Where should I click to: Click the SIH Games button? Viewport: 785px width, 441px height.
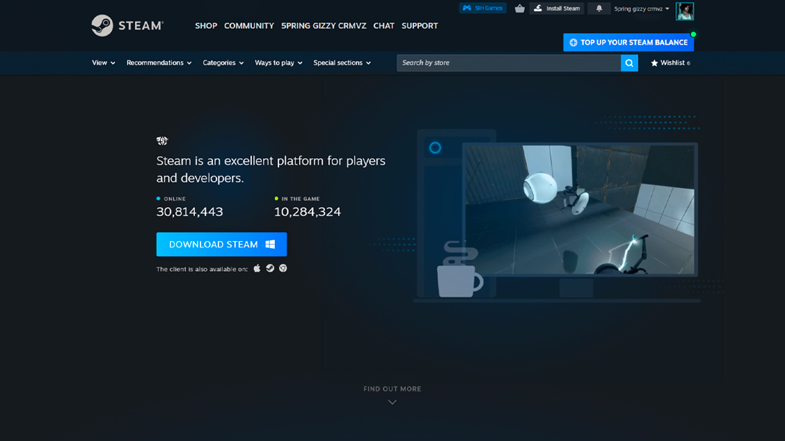point(483,9)
